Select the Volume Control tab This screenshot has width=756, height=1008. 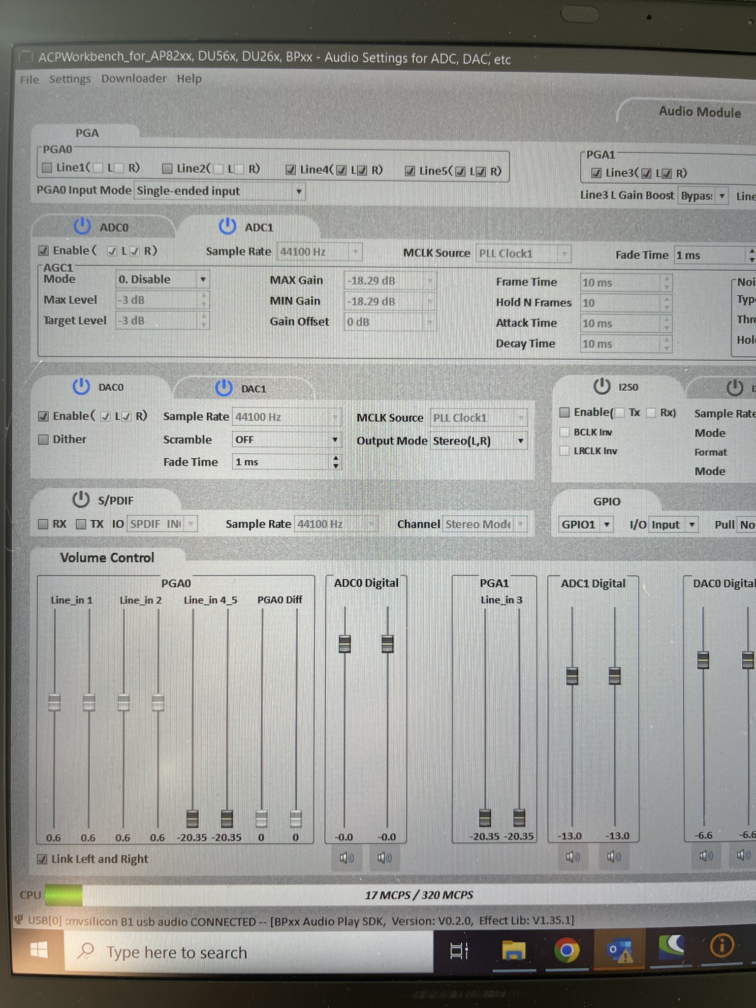107,558
